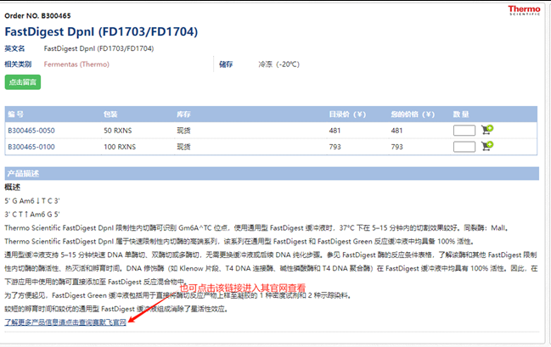Click the 目录价 column header
This screenshot has width=551, height=347.
347,115
